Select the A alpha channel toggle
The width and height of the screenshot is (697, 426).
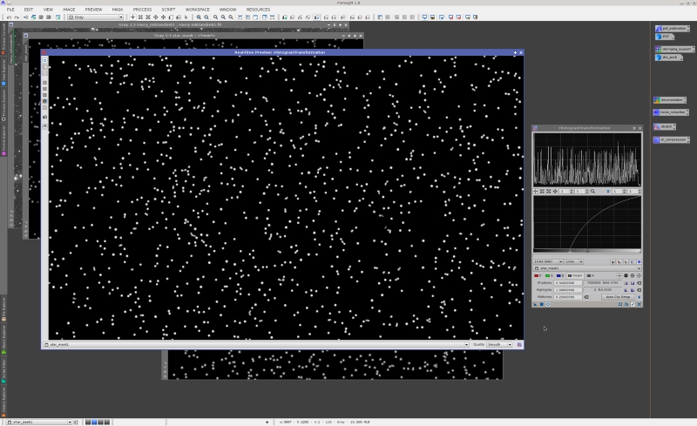click(x=591, y=275)
